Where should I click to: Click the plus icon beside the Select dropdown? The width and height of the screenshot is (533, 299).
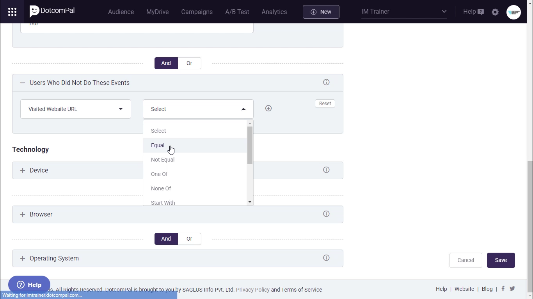(268, 109)
